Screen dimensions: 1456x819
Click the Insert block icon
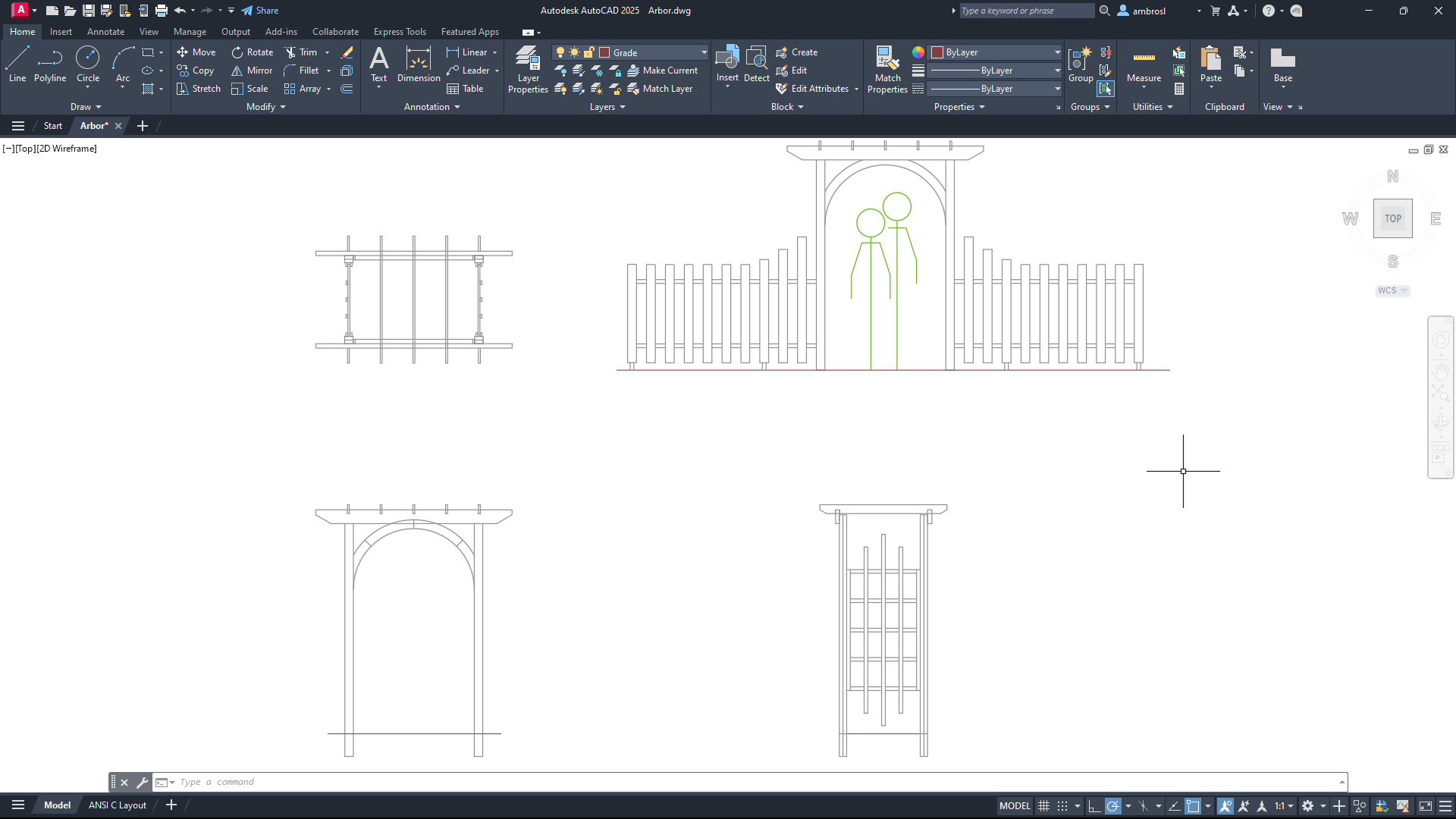pos(727,59)
